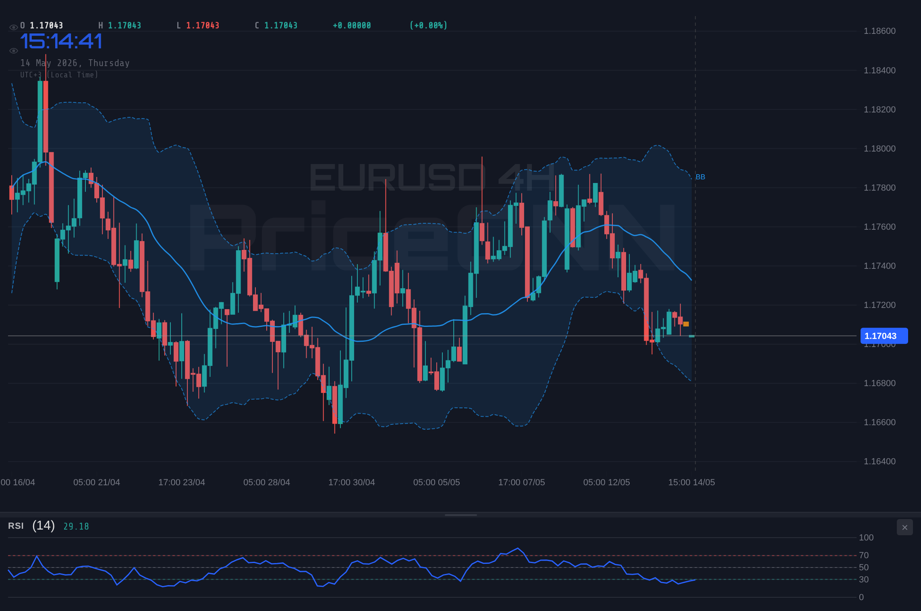Toggle clock overlay visibility eye icon
Image resolution: width=921 pixels, height=611 pixels.
[13, 50]
